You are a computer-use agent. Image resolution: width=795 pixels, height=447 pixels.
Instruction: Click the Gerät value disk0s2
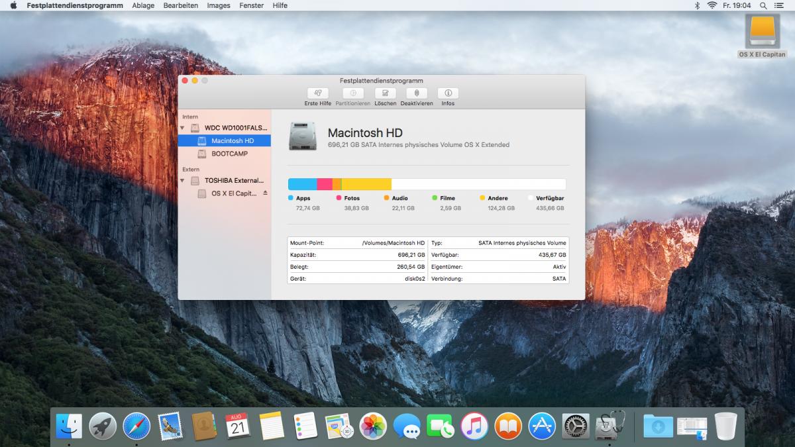click(415, 279)
